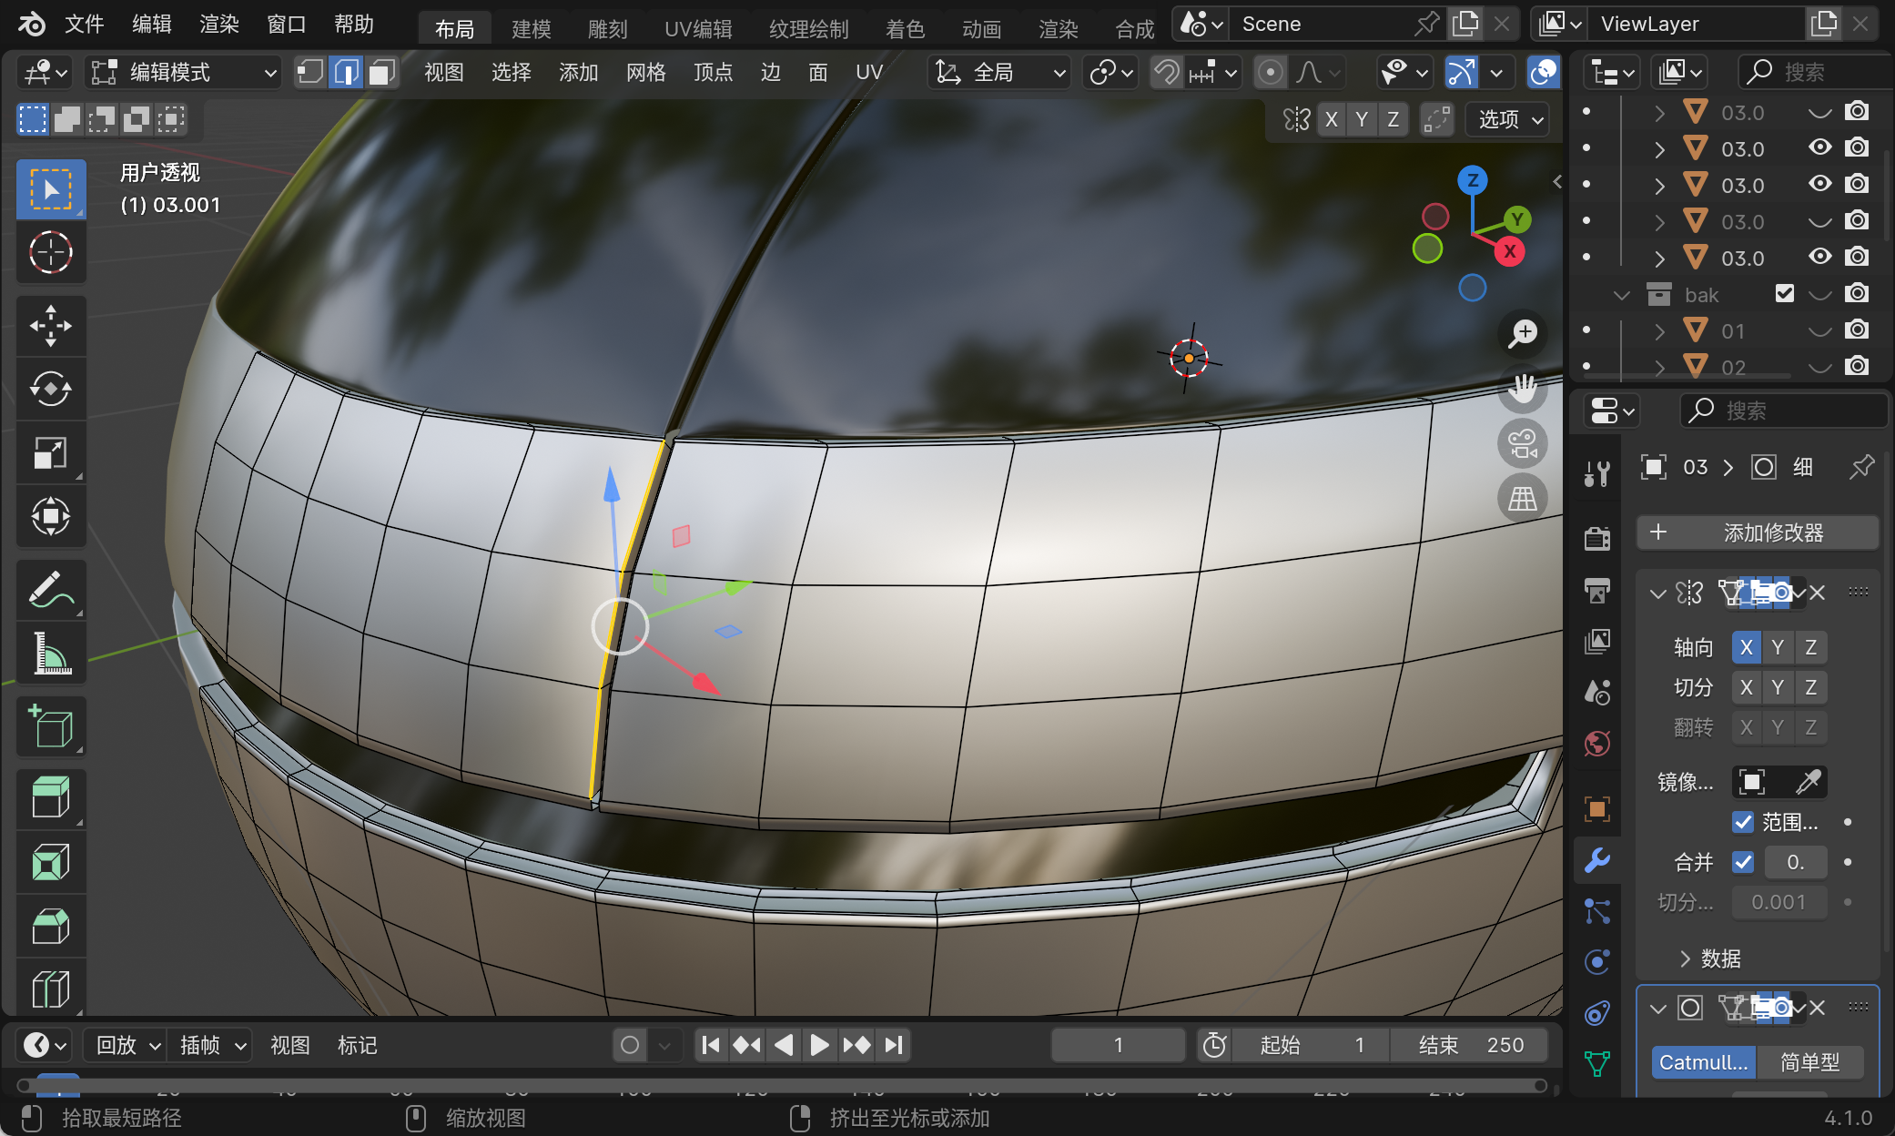This screenshot has width=1895, height=1136.
Task: Expand the 01 object in outliner
Action: [1659, 331]
